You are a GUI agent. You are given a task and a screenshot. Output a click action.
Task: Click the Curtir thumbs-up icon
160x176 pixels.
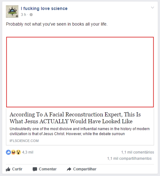[x=8, y=169]
